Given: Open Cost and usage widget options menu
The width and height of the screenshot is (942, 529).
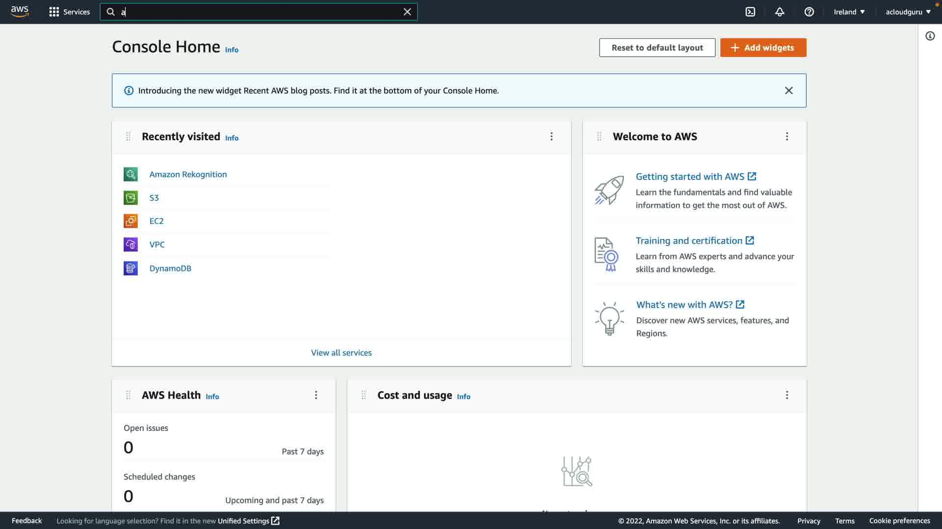Looking at the screenshot, I should (787, 395).
